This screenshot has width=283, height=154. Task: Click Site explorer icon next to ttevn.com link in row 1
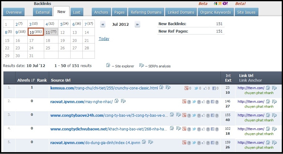coord(268,88)
